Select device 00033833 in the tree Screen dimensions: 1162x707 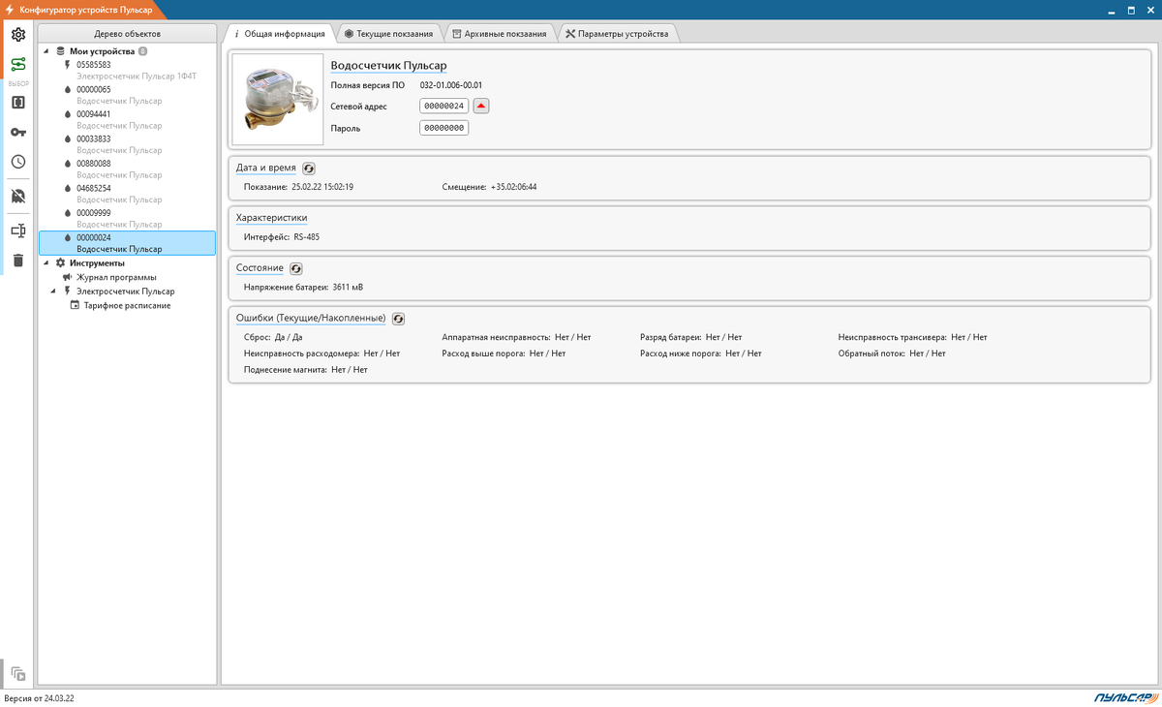127,144
